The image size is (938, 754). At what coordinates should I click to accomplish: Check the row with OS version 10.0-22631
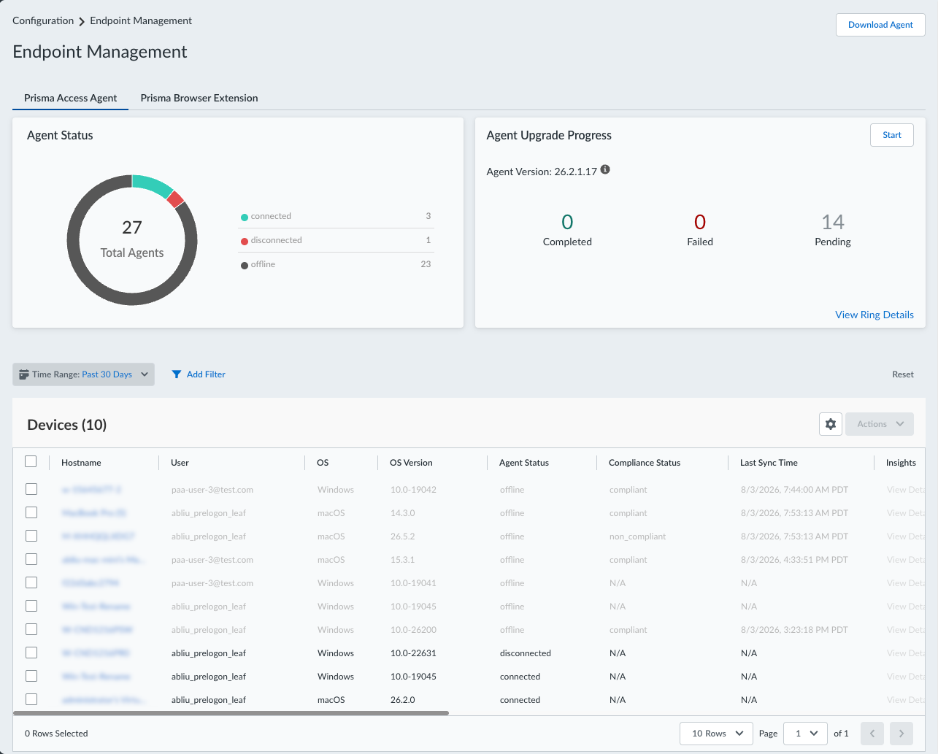pyautogui.click(x=31, y=653)
